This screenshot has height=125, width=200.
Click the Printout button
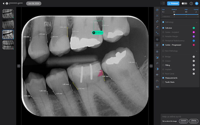coord(173,3)
